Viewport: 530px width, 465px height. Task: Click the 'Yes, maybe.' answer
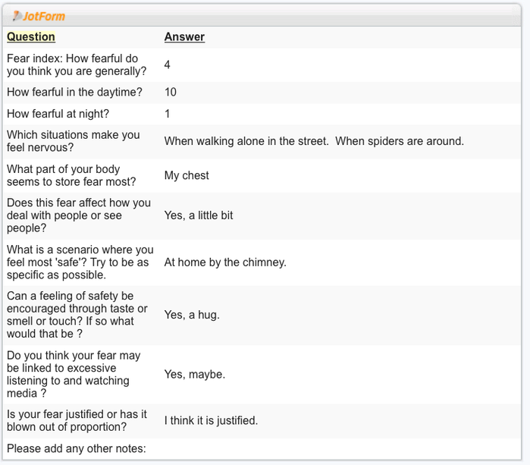195,375
